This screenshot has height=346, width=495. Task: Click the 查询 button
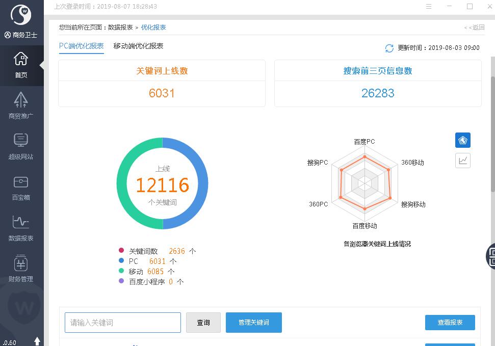coord(203,323)
